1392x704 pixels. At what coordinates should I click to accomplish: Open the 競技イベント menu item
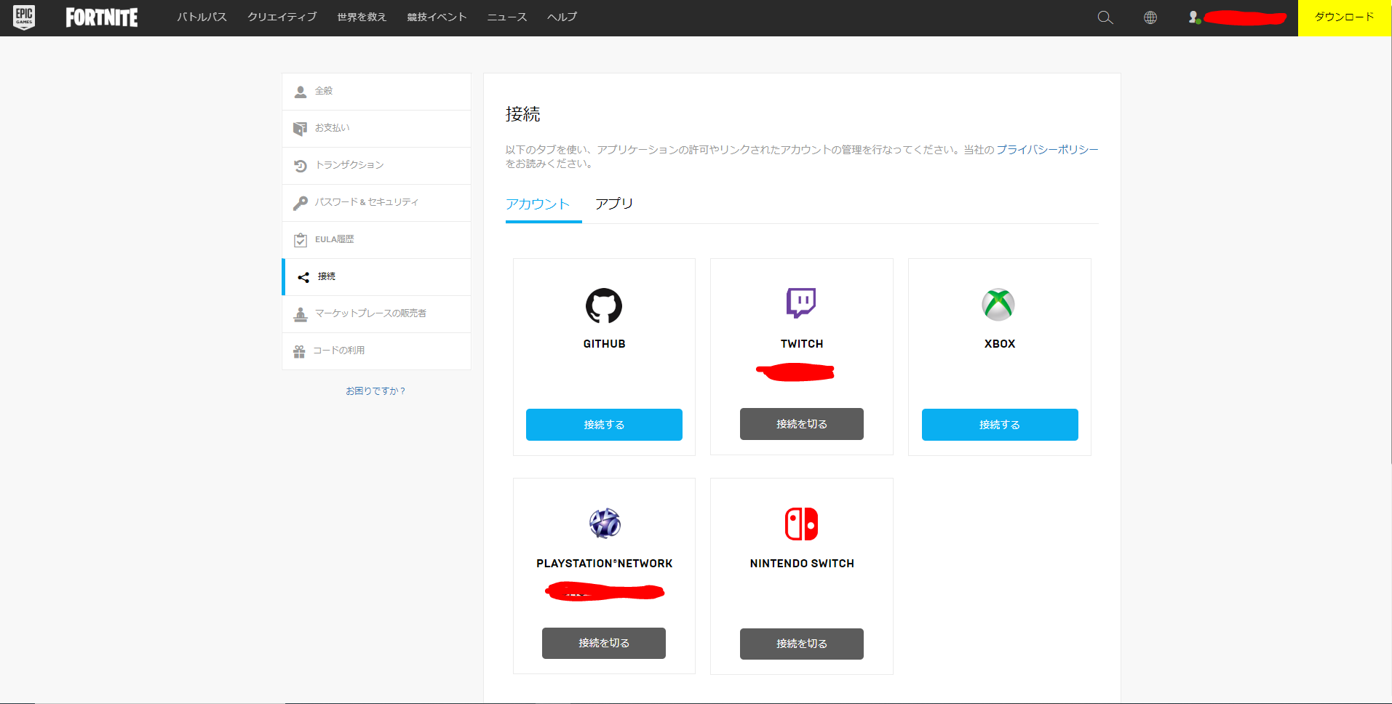click(x=437, y=17)
